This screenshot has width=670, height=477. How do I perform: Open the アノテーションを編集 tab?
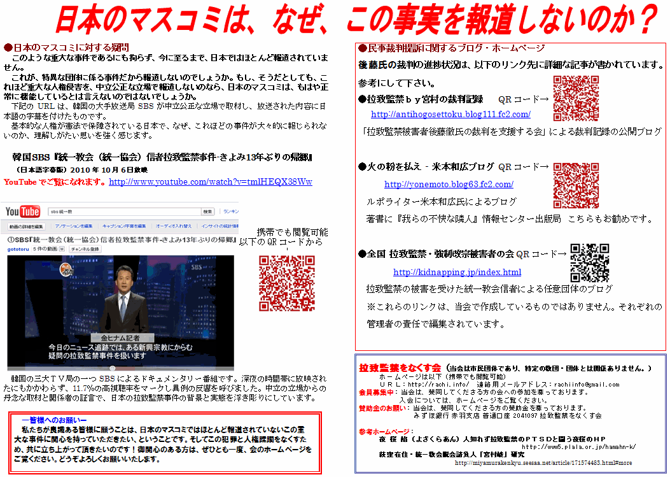click(x=74, y=226)
